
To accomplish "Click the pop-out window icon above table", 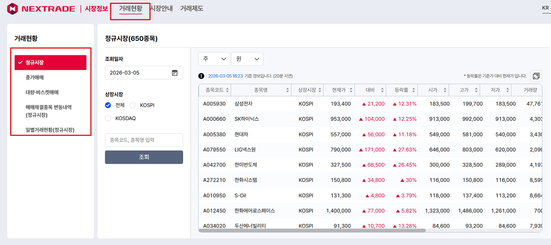I will point(536,76).
